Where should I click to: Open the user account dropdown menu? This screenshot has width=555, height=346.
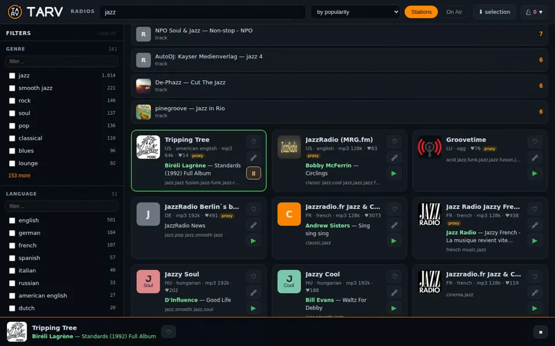pyautogui.click(x=534, y=12)
